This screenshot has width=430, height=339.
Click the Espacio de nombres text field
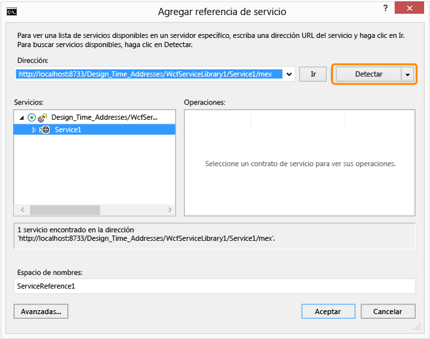coord(215,286)
